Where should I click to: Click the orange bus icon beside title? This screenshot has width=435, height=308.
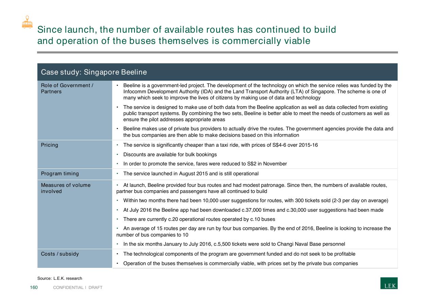[x=27, y=22]
